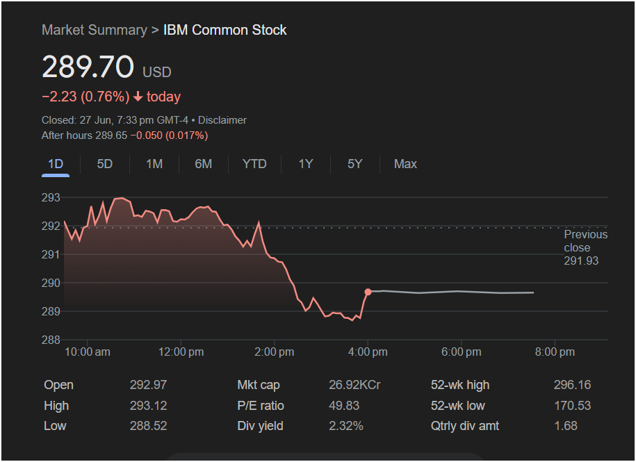Viewport: 636px width, 462px height.
Task: Click the 52-wk high value 296.16
Action: tap(572, 385)
